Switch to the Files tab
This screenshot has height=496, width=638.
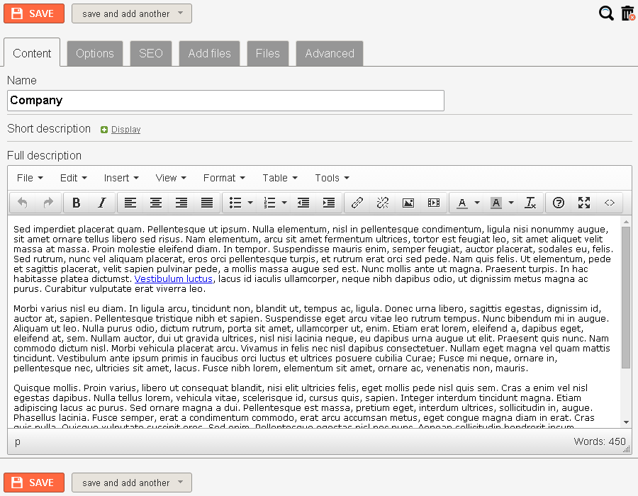click(x=268, y=53)
